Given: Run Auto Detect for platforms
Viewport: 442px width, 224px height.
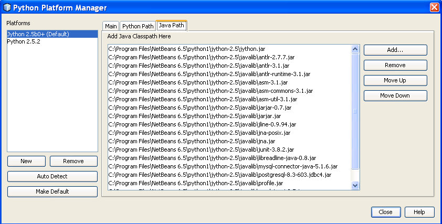Looking at the screenshot, I should click(x=52, y=176).
